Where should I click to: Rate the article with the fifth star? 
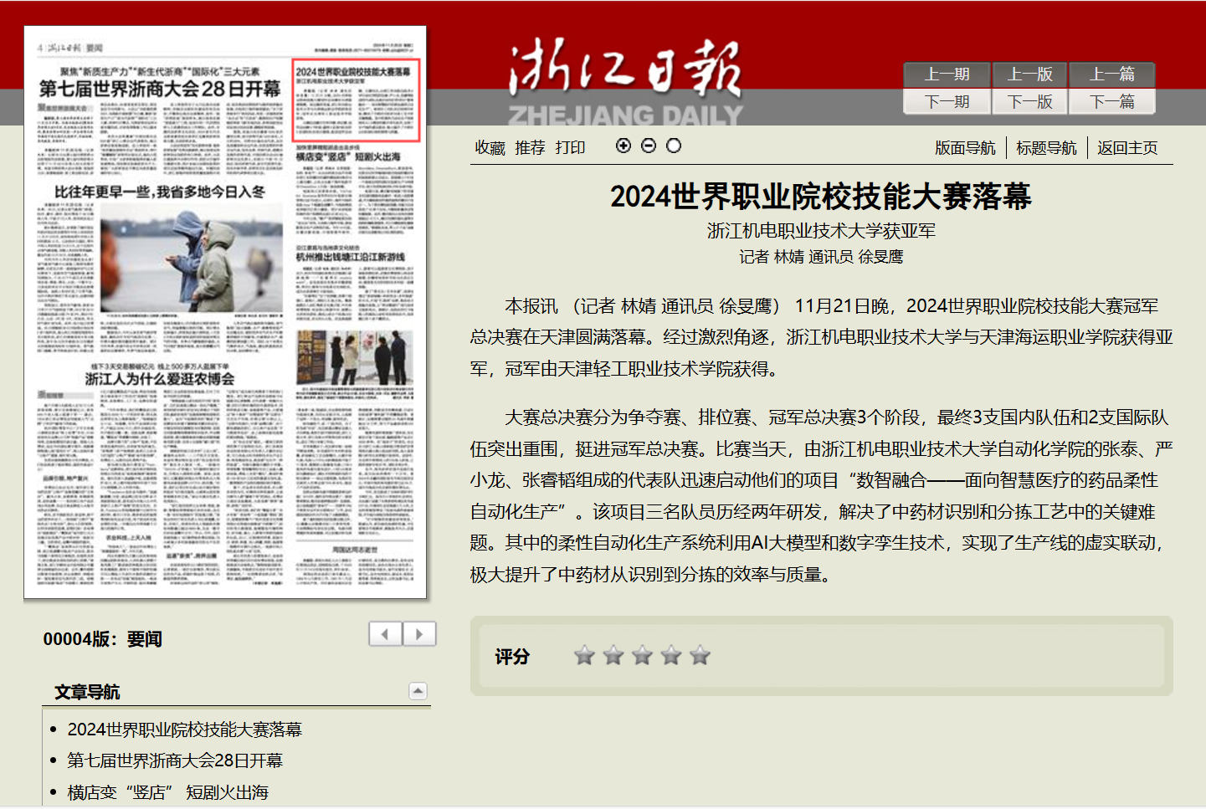pyautogui.click(x=700, y=656)
